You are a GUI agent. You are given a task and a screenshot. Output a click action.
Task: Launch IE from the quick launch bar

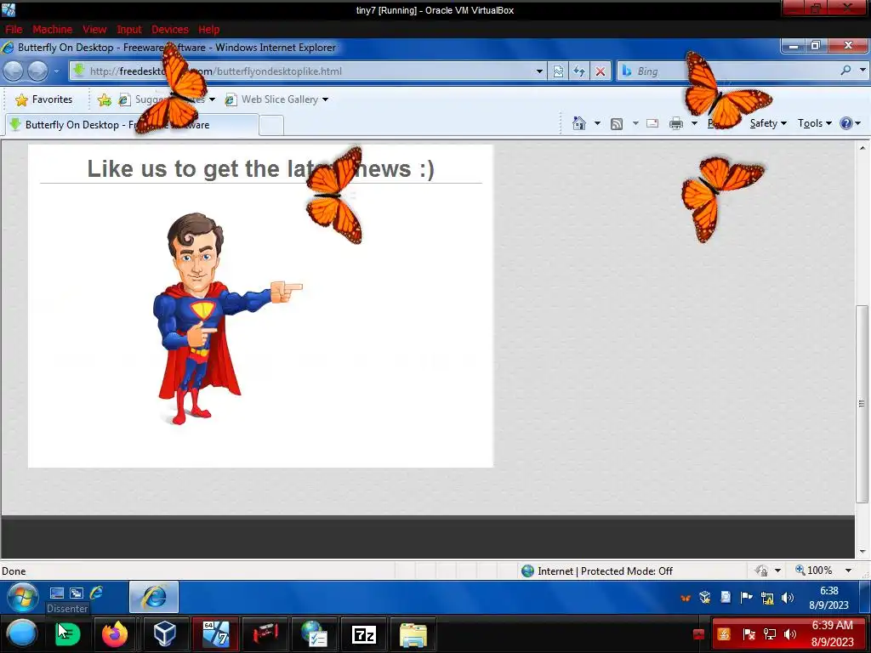pyautogui.click(x=96, y=593)
